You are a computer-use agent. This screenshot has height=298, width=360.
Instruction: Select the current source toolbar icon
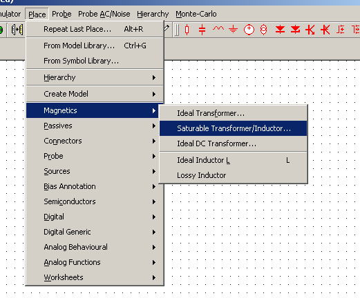(x=263, y=30)
